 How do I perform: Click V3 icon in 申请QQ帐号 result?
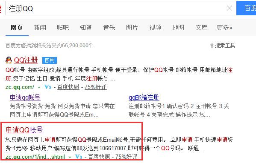pos(79,157)
